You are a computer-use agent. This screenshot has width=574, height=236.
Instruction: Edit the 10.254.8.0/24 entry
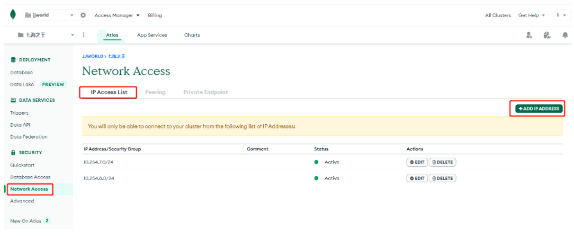tap(417, 178)
